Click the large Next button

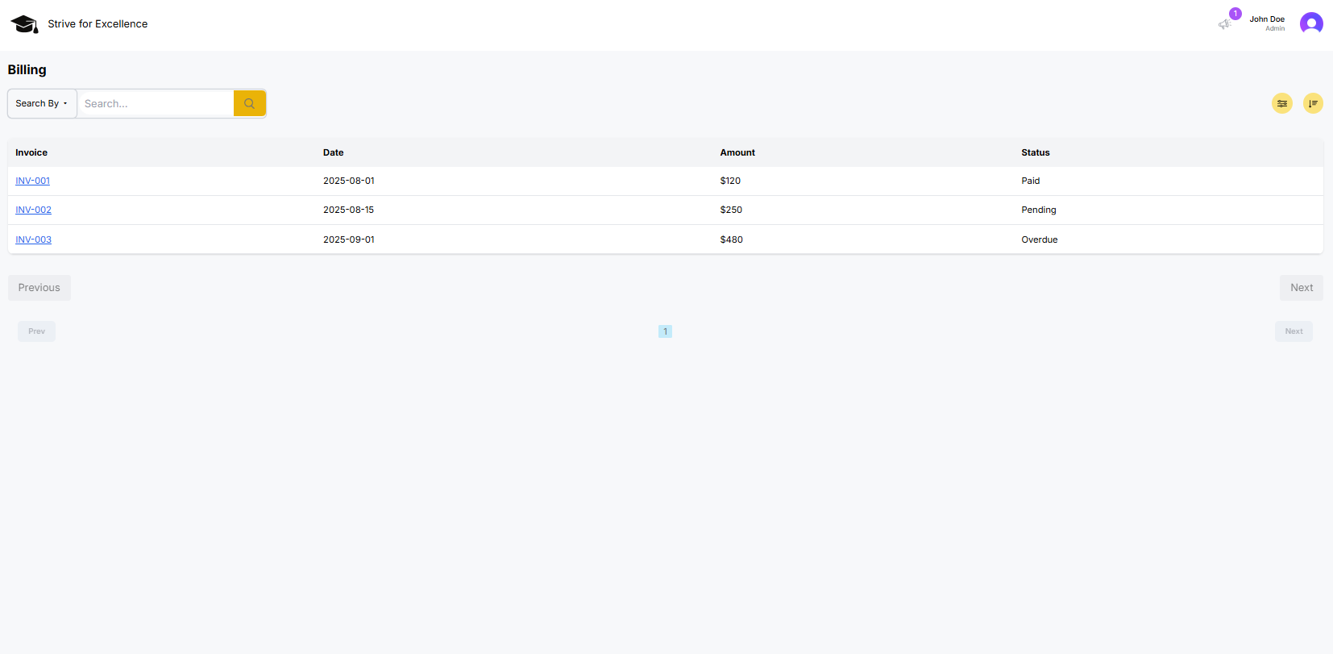tap(1301, 288)
